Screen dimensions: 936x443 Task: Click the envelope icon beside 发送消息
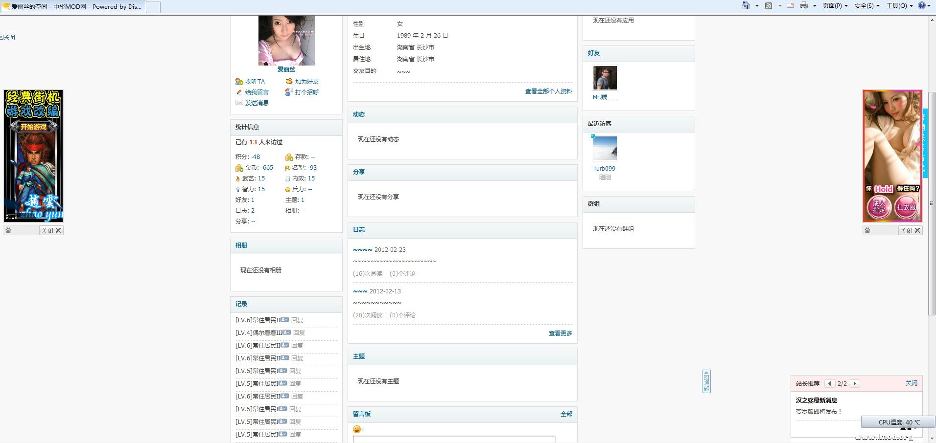click(239, 103)
